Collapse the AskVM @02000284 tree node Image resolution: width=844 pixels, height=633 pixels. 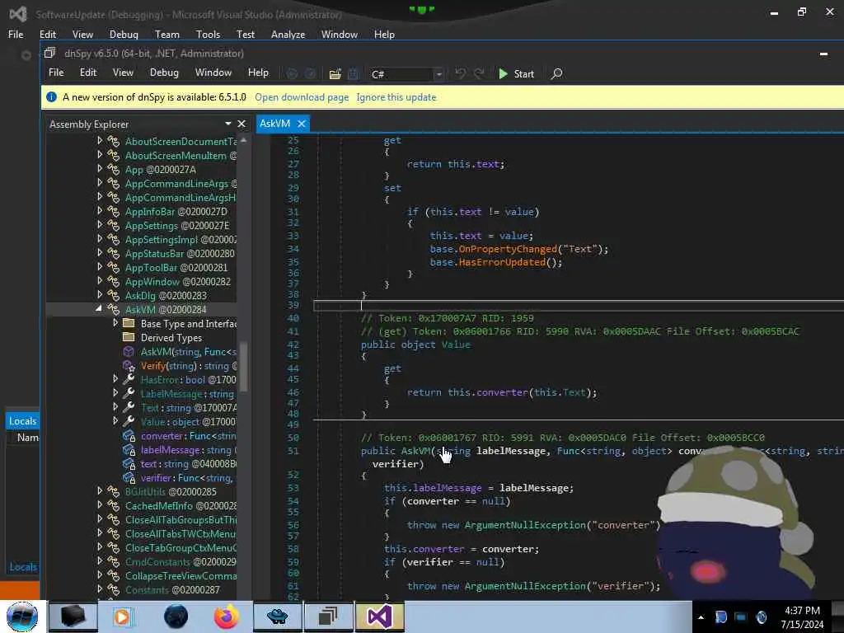pos(99,309)
